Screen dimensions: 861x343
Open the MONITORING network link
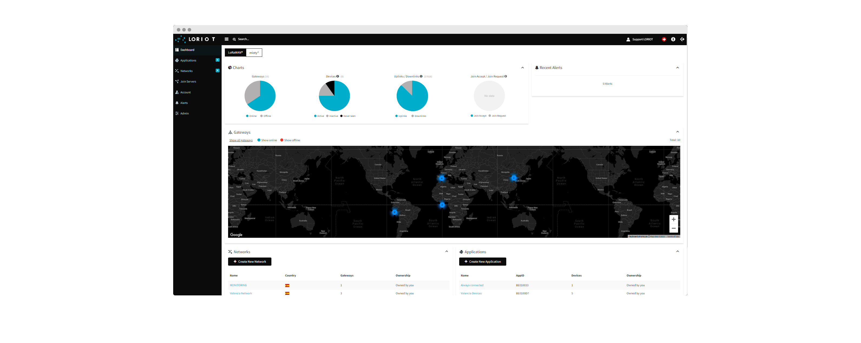tap(239, 284)
